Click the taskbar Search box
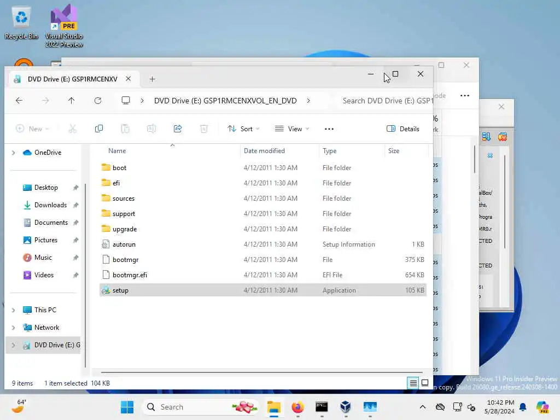This screenshot has height=420, width=560. [x=201, y=407]
